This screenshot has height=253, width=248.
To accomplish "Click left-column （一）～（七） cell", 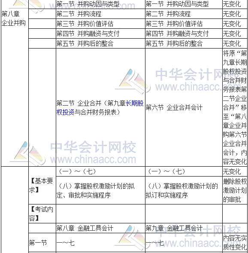I will (x=100, y=171).
